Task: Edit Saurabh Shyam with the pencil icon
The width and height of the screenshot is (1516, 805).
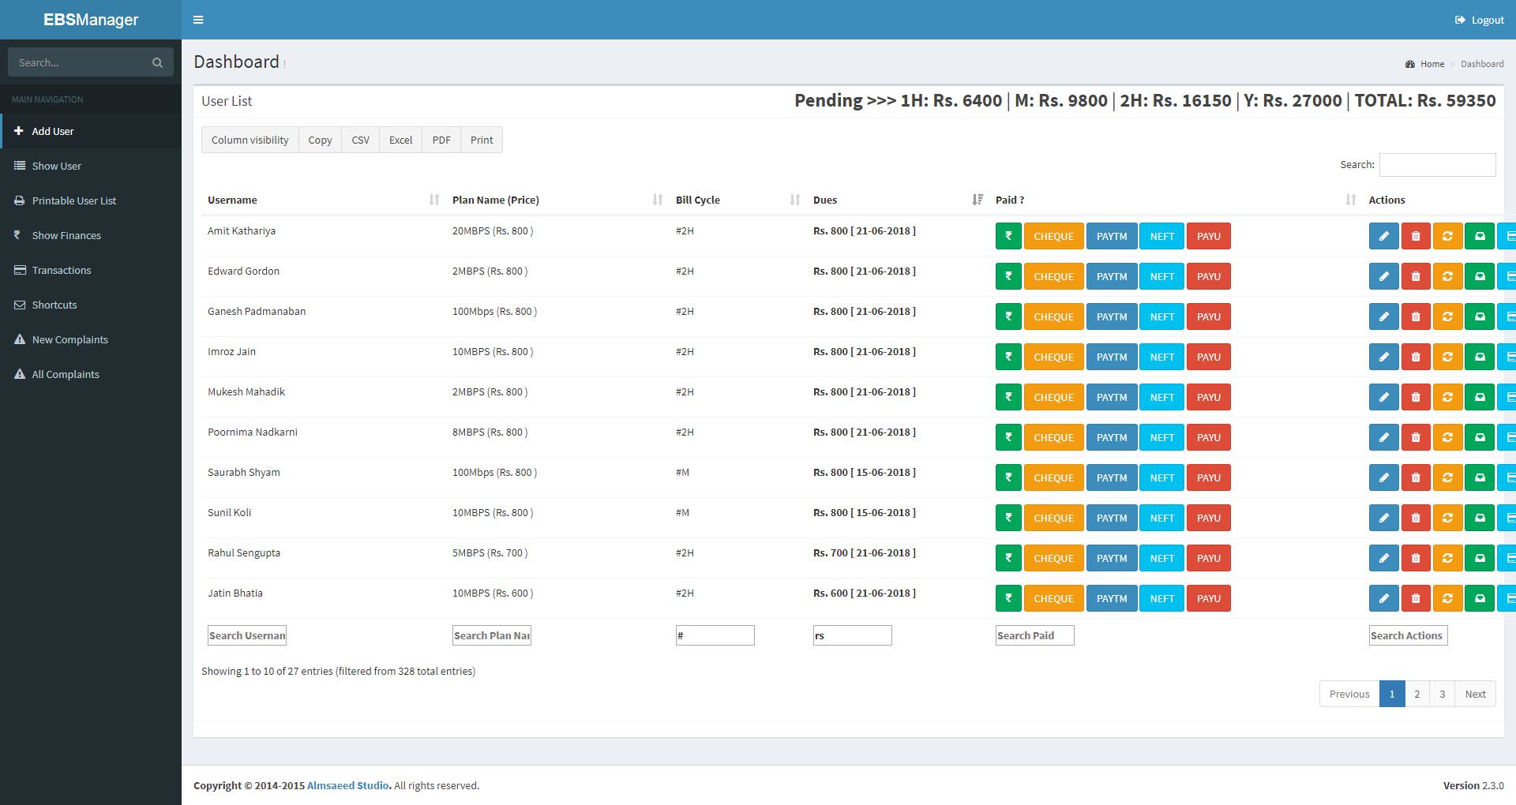Action: point(1383,477)
